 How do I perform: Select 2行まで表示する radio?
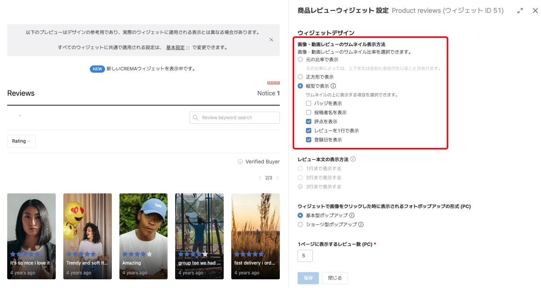point(300,177)
